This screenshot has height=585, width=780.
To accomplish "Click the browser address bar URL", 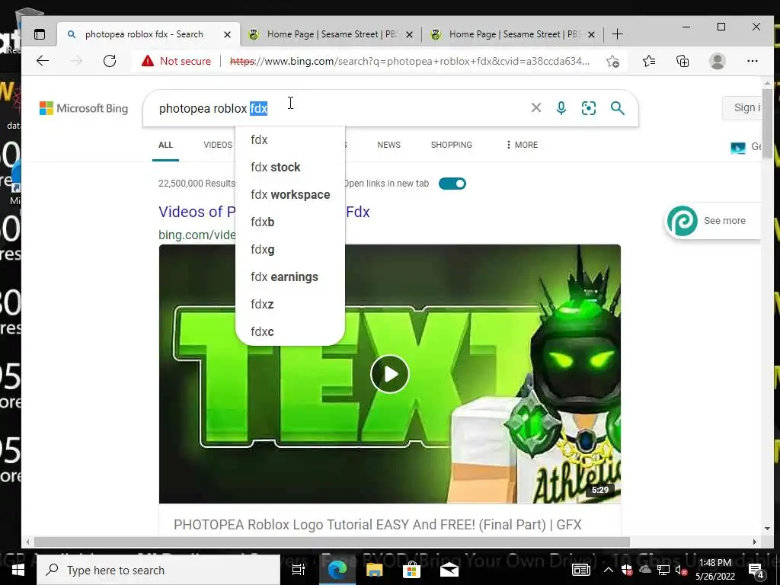I will point(409,61).
